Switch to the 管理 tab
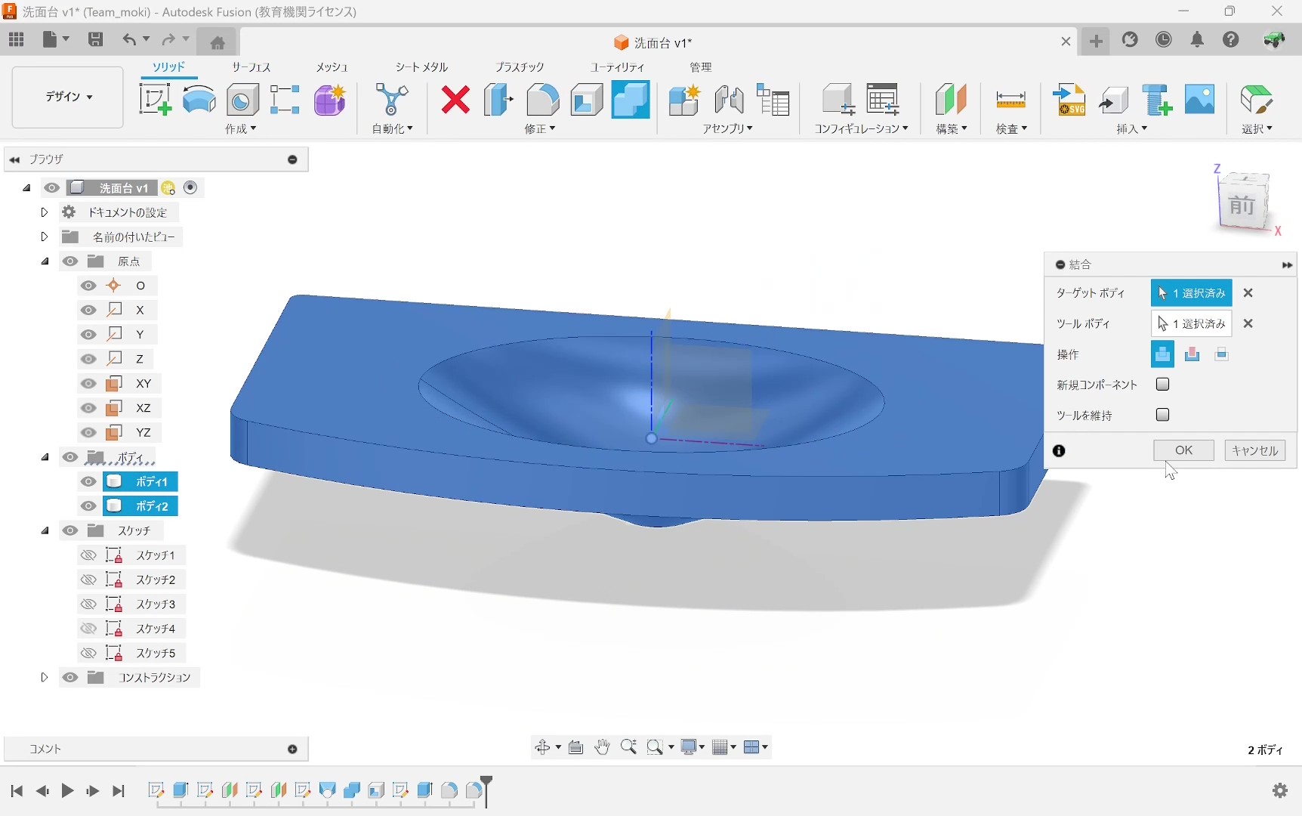This screenshot has width=1302, height=816. tap(700, 67)
